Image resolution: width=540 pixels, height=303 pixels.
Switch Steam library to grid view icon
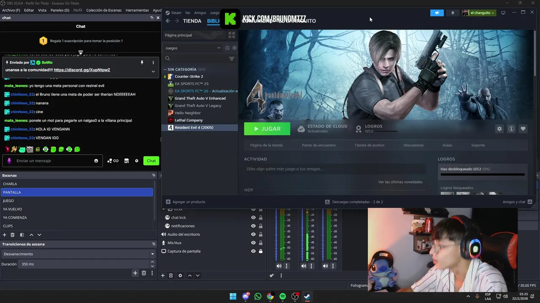click(x=232, y=35)
